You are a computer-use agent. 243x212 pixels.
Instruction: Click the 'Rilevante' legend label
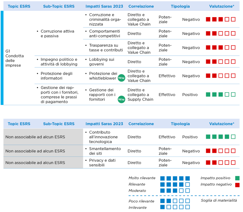(137, 184)
